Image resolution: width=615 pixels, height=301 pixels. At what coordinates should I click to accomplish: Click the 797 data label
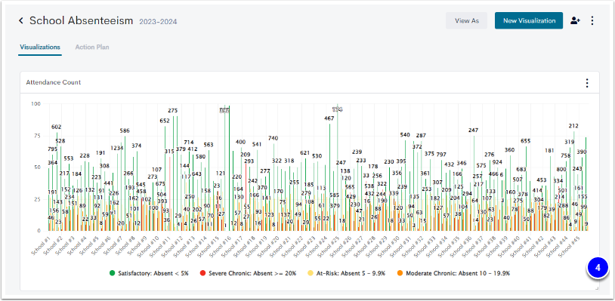(441, 154)
